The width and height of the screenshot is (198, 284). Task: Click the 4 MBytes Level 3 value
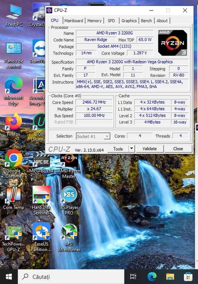[x=152, y=122]
